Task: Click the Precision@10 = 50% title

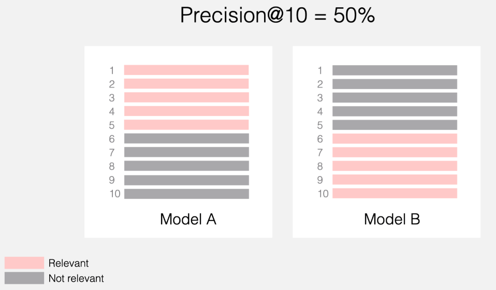Action: [277, 16]
